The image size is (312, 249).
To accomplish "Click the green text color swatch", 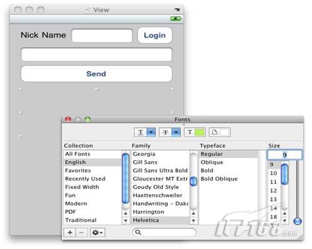I will pos(200,132).
